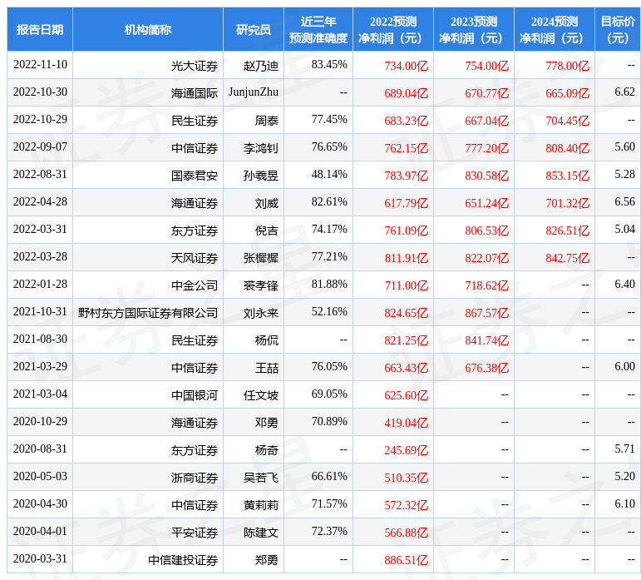The height and width of the screenshot is (580, 641).
Task: Click 野村东方国际证券有限公司 institution name
Action: (x=148, y=314)
